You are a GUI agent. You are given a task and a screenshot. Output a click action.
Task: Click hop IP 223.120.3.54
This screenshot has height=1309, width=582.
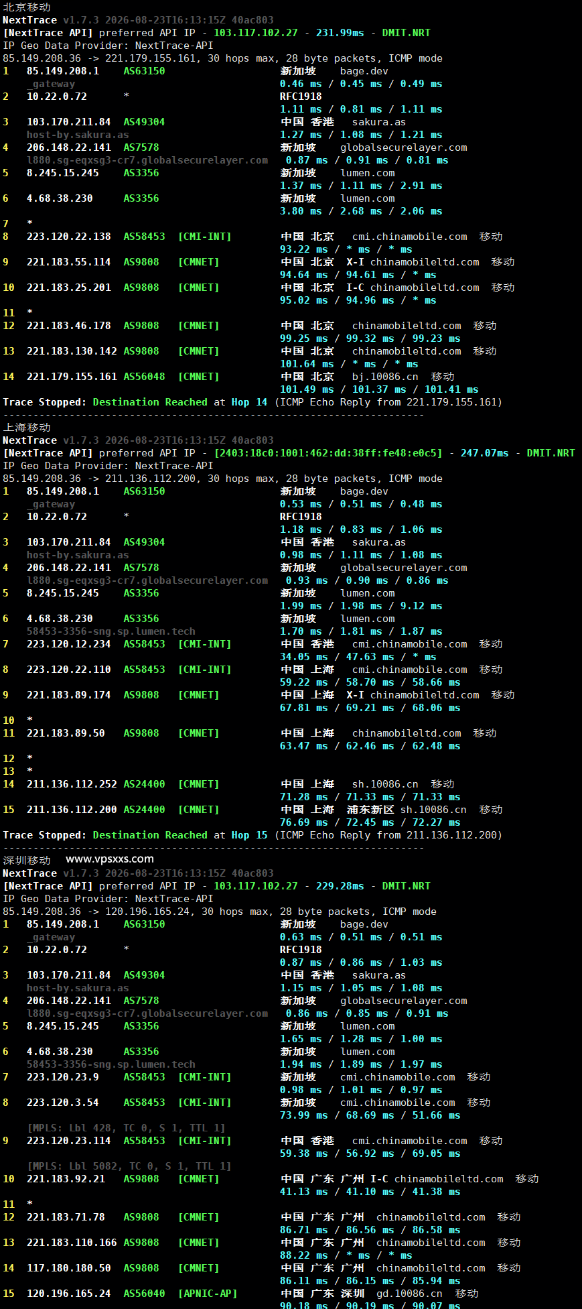[x=63, y=1103]
